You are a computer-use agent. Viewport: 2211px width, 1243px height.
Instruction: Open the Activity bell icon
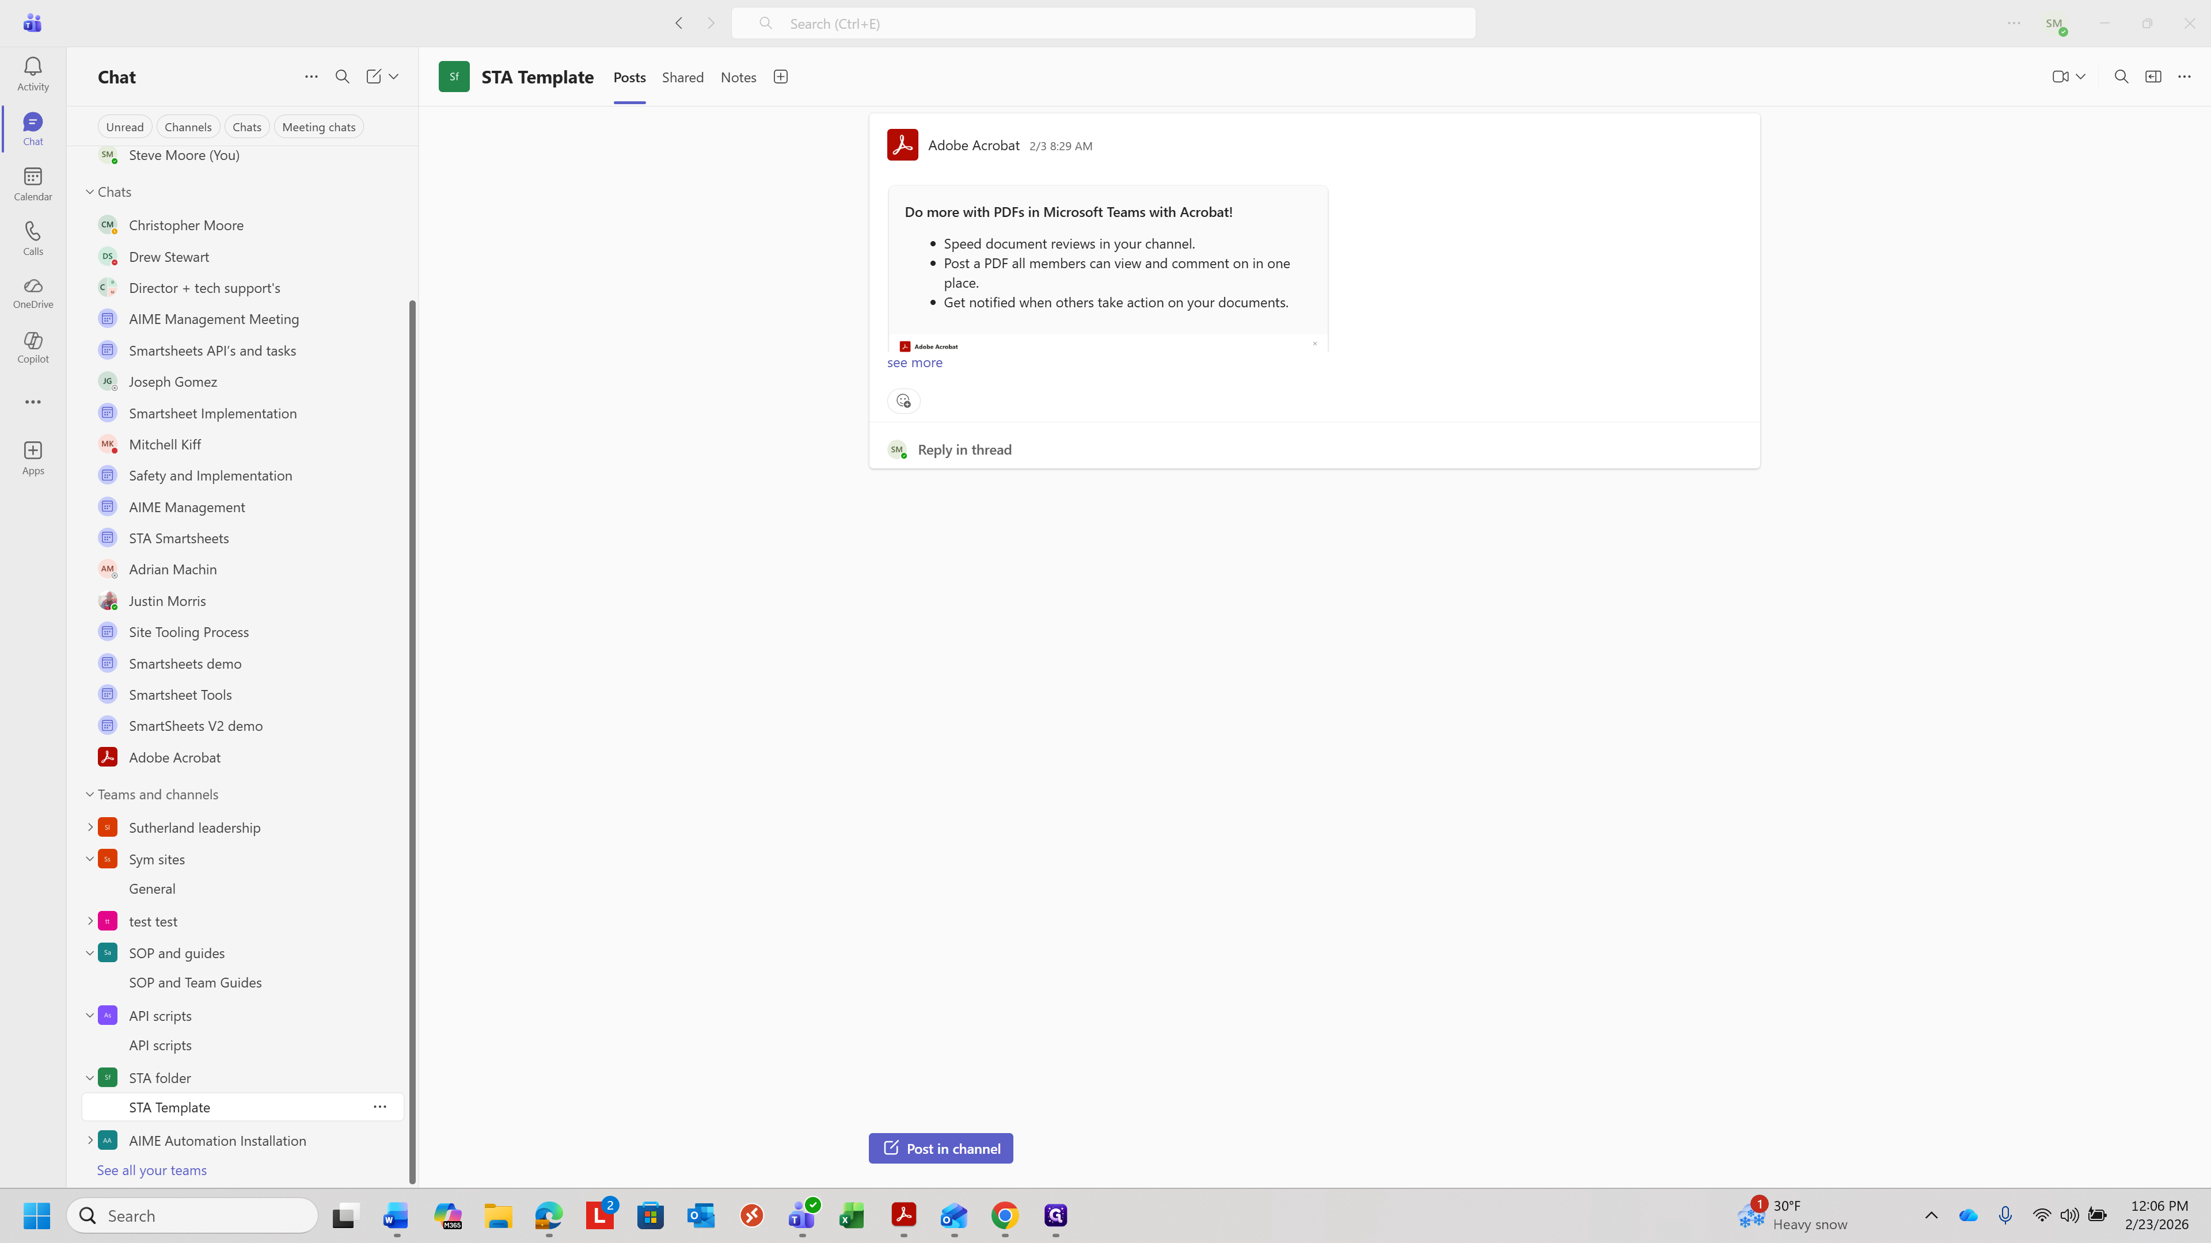point(33,73)
